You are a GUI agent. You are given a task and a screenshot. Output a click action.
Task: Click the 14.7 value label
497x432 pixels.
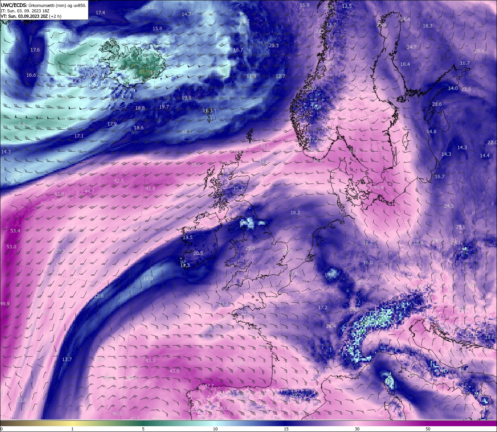point(186,14)
